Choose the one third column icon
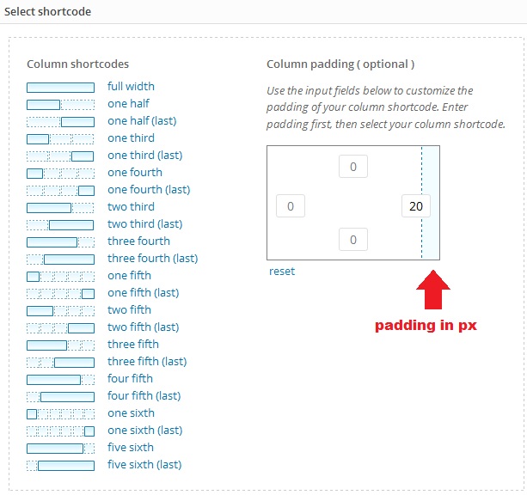 coord(60,138)
